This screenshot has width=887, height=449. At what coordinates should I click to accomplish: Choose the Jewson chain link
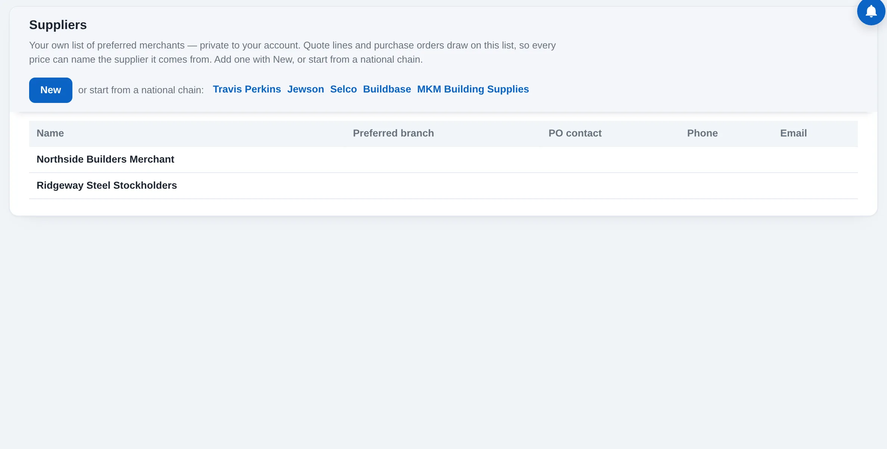pos(305,90)
